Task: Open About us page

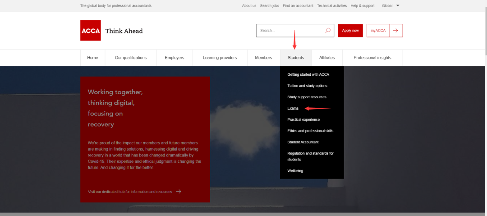Action: point(249,5)
